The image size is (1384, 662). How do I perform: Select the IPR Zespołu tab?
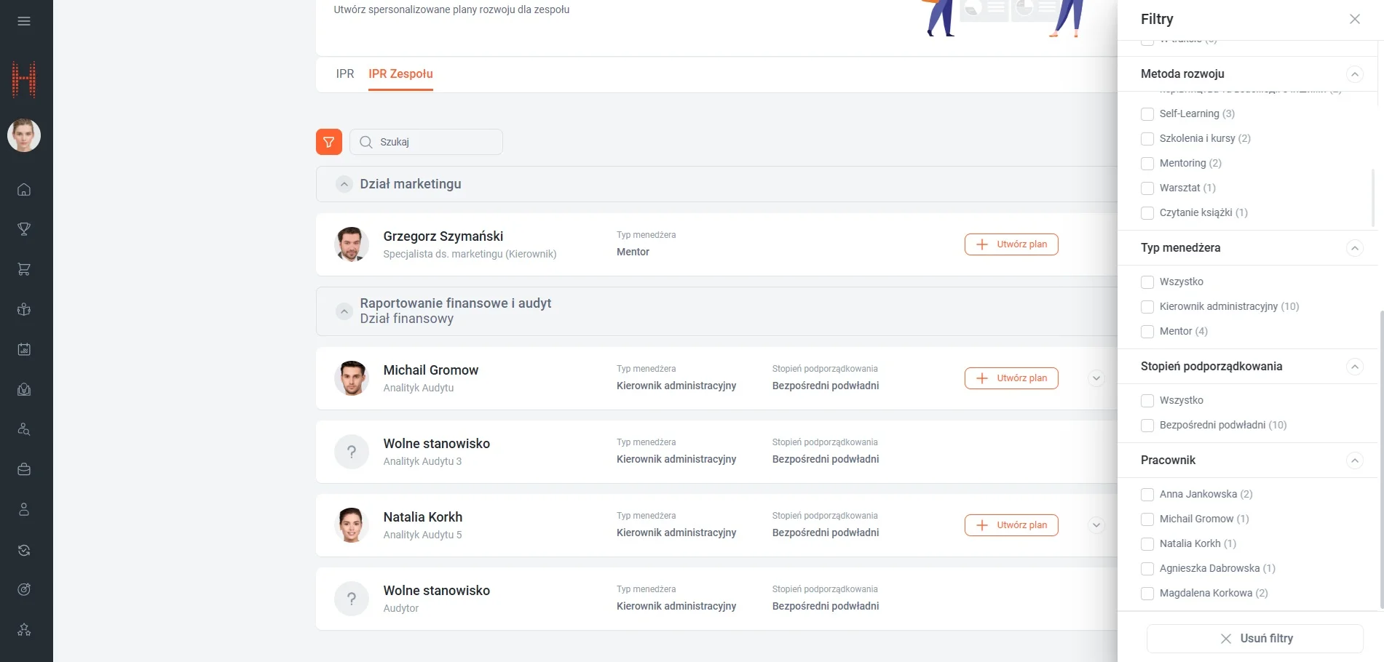tap(400, 73)
